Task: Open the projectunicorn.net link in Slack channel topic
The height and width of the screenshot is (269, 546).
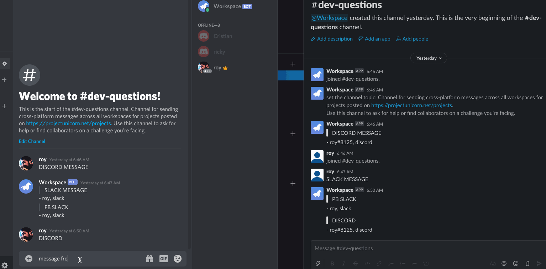Action: [x=411, y=105]
